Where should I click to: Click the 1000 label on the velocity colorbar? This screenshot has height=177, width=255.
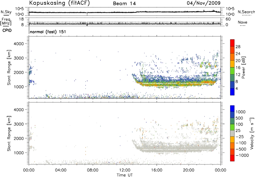tap(241, 112)
